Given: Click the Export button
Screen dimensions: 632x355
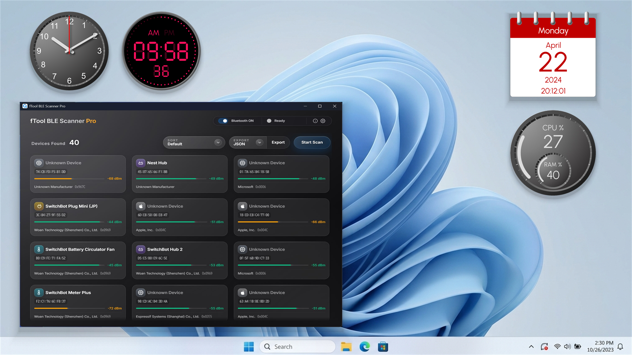Looking at the screenshot, I should (278, 142).
